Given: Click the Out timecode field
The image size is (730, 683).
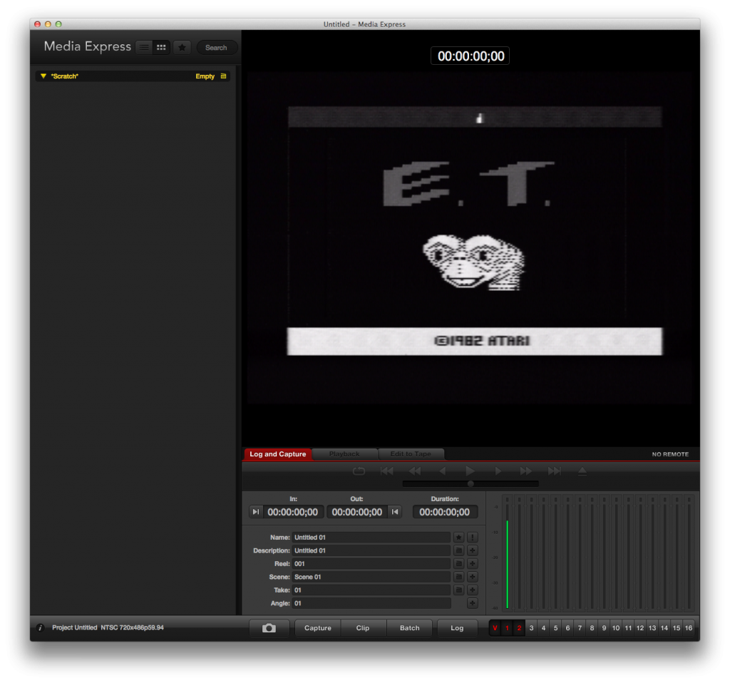Looking at the screenshot, I should (357, 512).
